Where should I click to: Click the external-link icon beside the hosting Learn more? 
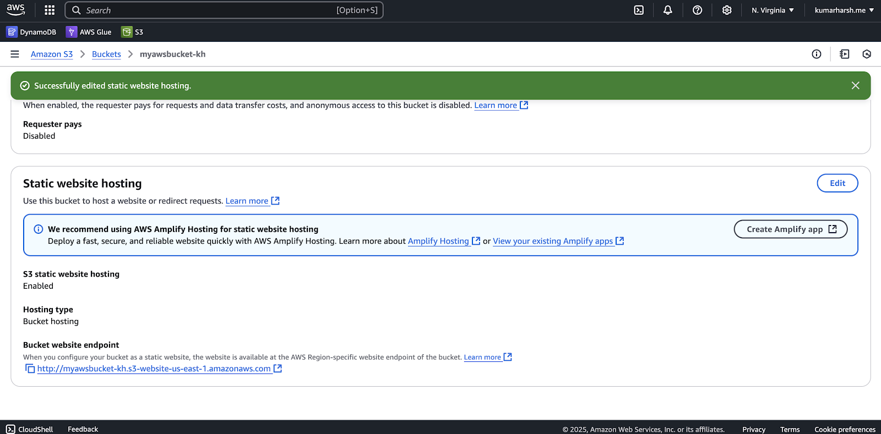click(x=275, y=201)
